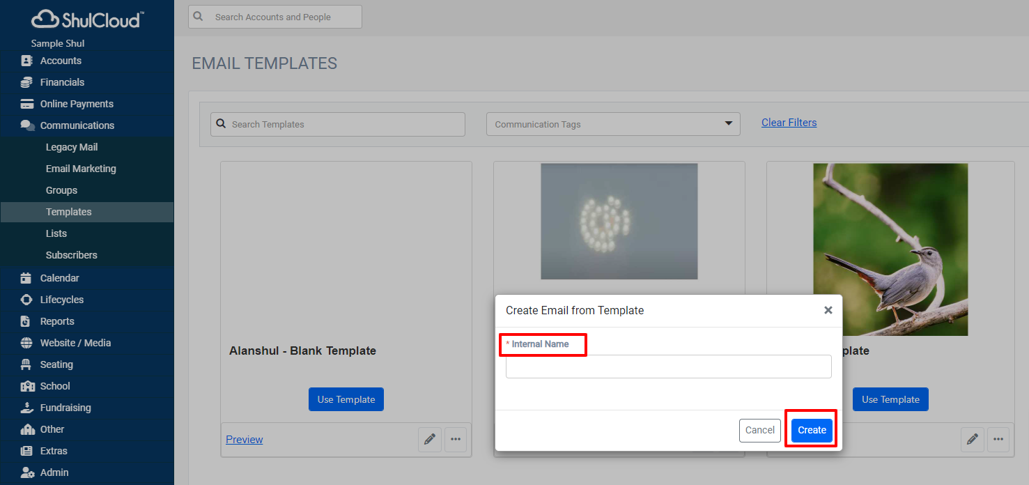Screen dimensions: 1029x485
Task: Click the Lifecycles sidebar icon
Action: (26, 299)
